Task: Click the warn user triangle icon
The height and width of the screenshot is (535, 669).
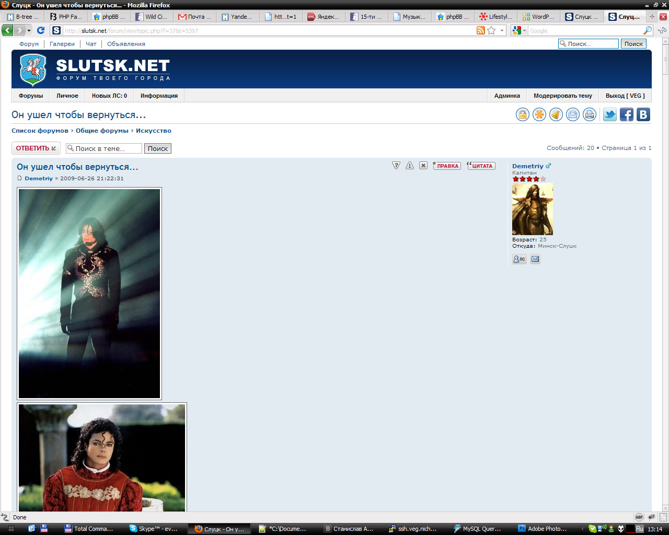Action: click(x=410, y=166)
